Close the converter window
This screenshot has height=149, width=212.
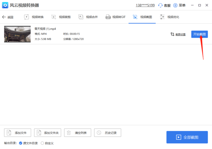pos(207,5)
